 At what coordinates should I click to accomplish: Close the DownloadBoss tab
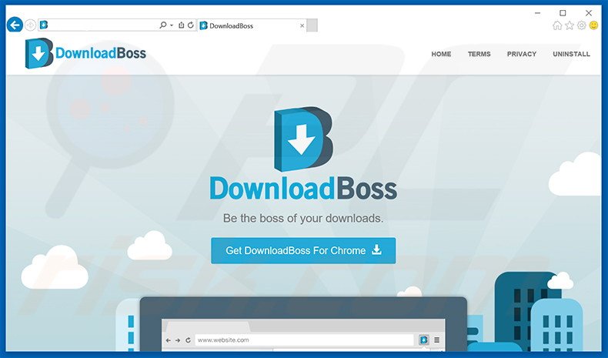302,25
